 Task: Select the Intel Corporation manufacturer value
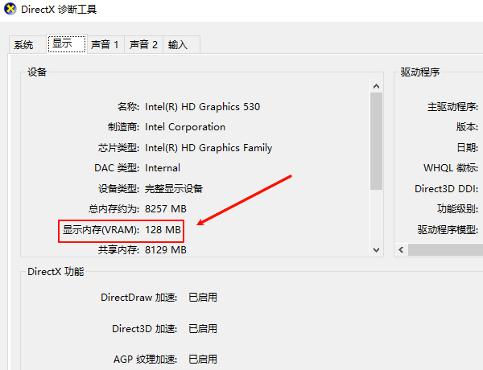click(x=185, y=127)
